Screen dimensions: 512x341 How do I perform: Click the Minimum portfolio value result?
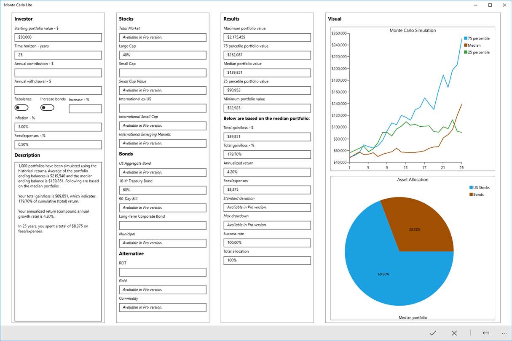(267, 108)
